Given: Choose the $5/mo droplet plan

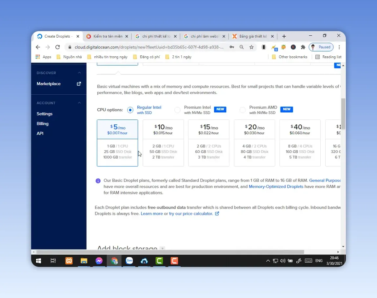Looking at the screenshot, I should 117,143.
